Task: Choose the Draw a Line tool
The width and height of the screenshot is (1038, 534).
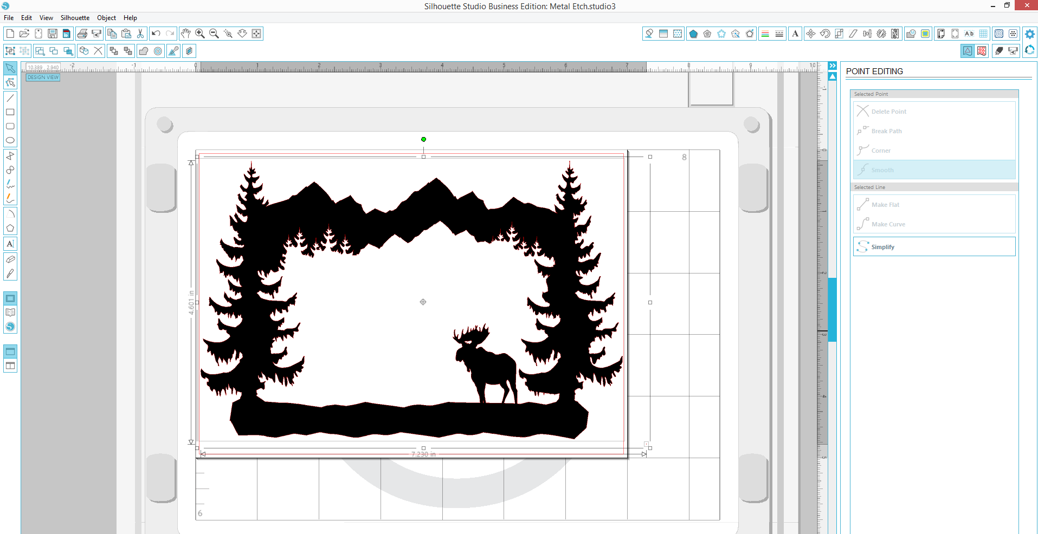Action: 10,98
